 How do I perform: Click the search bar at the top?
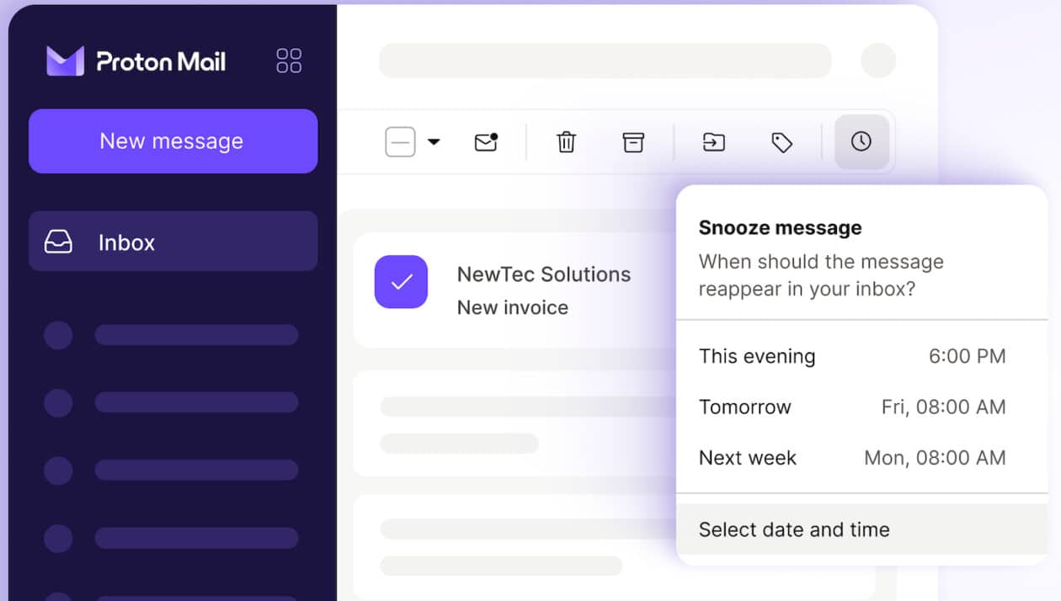point(605,60)
